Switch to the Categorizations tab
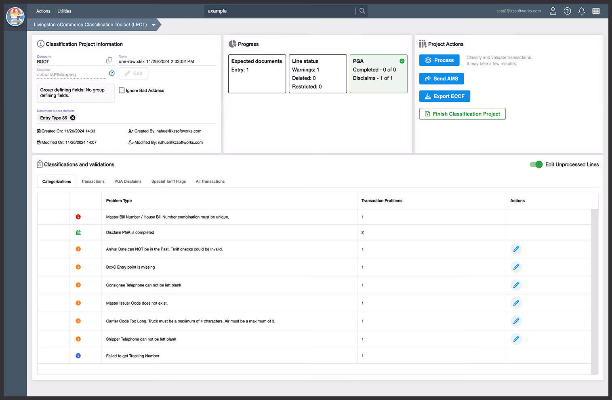The image size is (612, 400). coord(57,181)
